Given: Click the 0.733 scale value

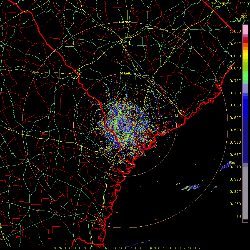Looking at the screenshot, I should pos(235,93).
